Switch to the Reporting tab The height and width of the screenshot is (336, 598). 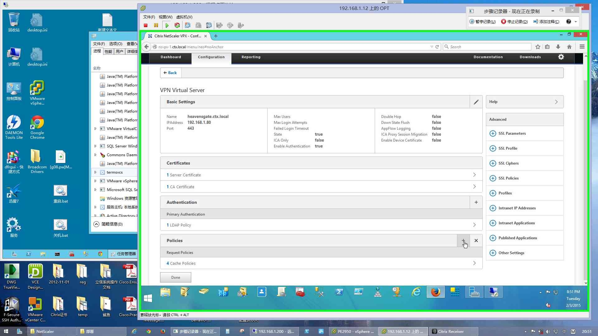[x=251, y=57]
